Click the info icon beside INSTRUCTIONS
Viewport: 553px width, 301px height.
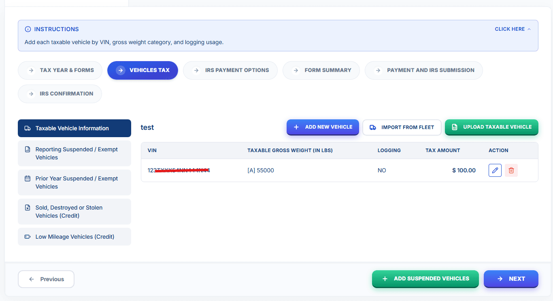click(28, 29)
